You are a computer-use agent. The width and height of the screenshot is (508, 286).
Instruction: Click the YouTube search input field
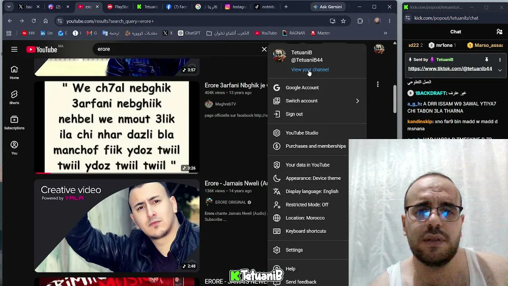click(178, 49)
